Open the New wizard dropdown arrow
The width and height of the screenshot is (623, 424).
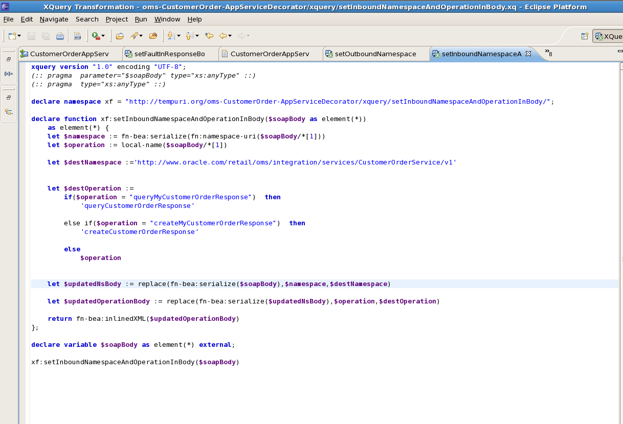pos(19,36)
